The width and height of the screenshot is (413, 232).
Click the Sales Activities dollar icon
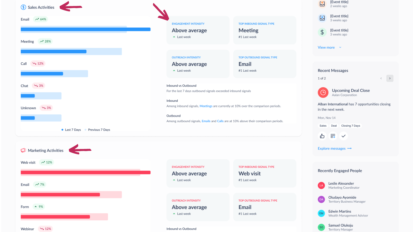pyautogui.click(x=23, y=7)
